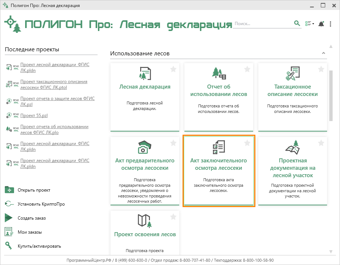
Task: Open notifications bell icon
Action: 321,24
